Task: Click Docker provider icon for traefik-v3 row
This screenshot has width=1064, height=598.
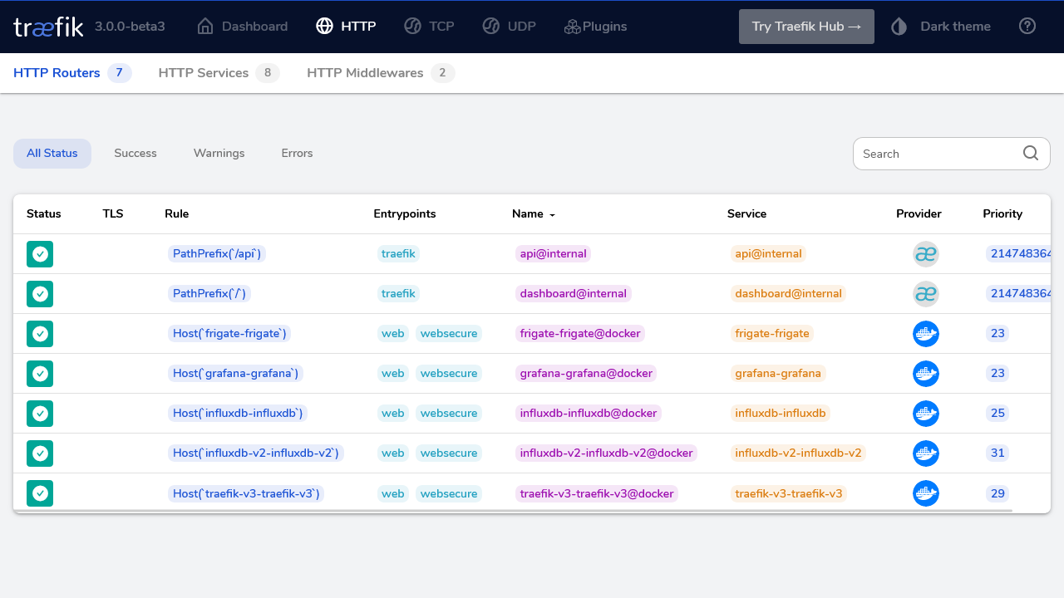Action: point(925,493)
